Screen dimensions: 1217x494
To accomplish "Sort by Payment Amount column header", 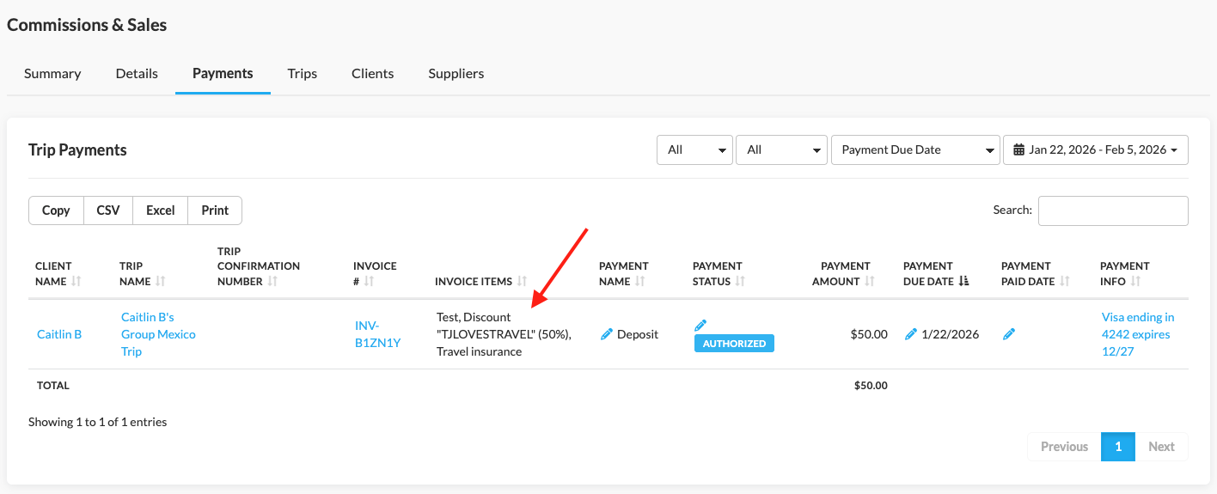I will (x=841, y=273).
